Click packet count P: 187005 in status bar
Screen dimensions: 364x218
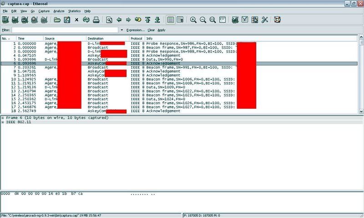click(x=193, y=215)
